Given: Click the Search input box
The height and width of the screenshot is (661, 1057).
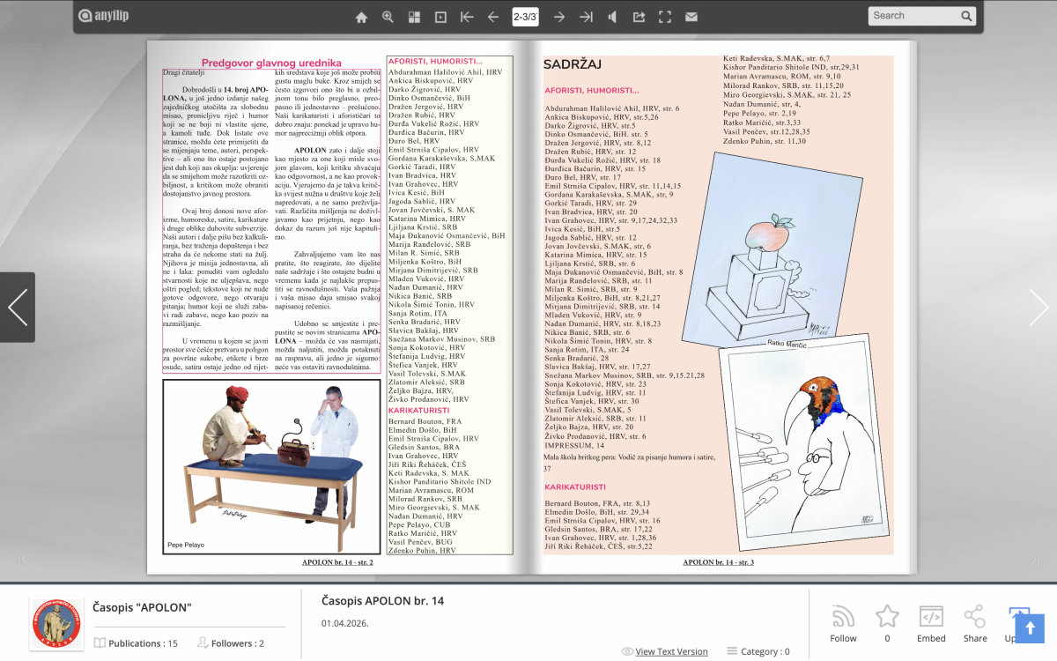Looking at the screenshot, I should pyautogui.click(x=913, y=16).
